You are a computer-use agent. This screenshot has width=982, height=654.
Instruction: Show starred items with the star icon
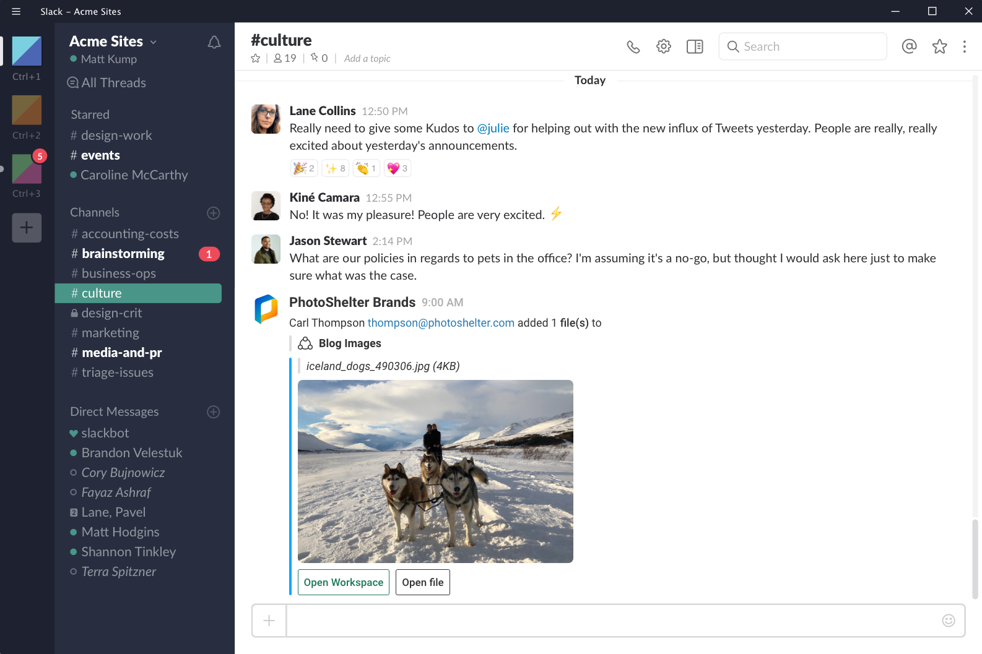pos(939,46)
